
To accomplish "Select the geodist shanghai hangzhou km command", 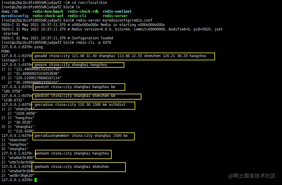I will tap(75, 87).
